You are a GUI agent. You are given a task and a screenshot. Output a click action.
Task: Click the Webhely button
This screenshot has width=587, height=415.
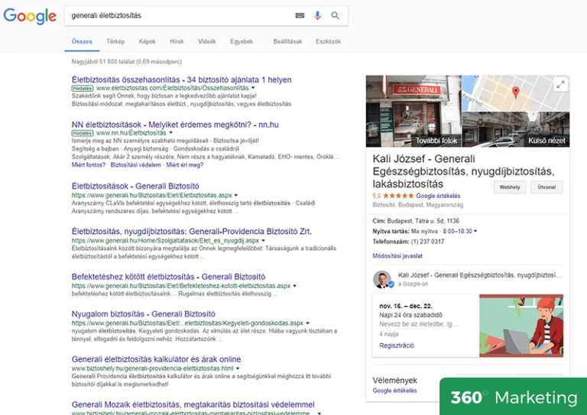510,187
